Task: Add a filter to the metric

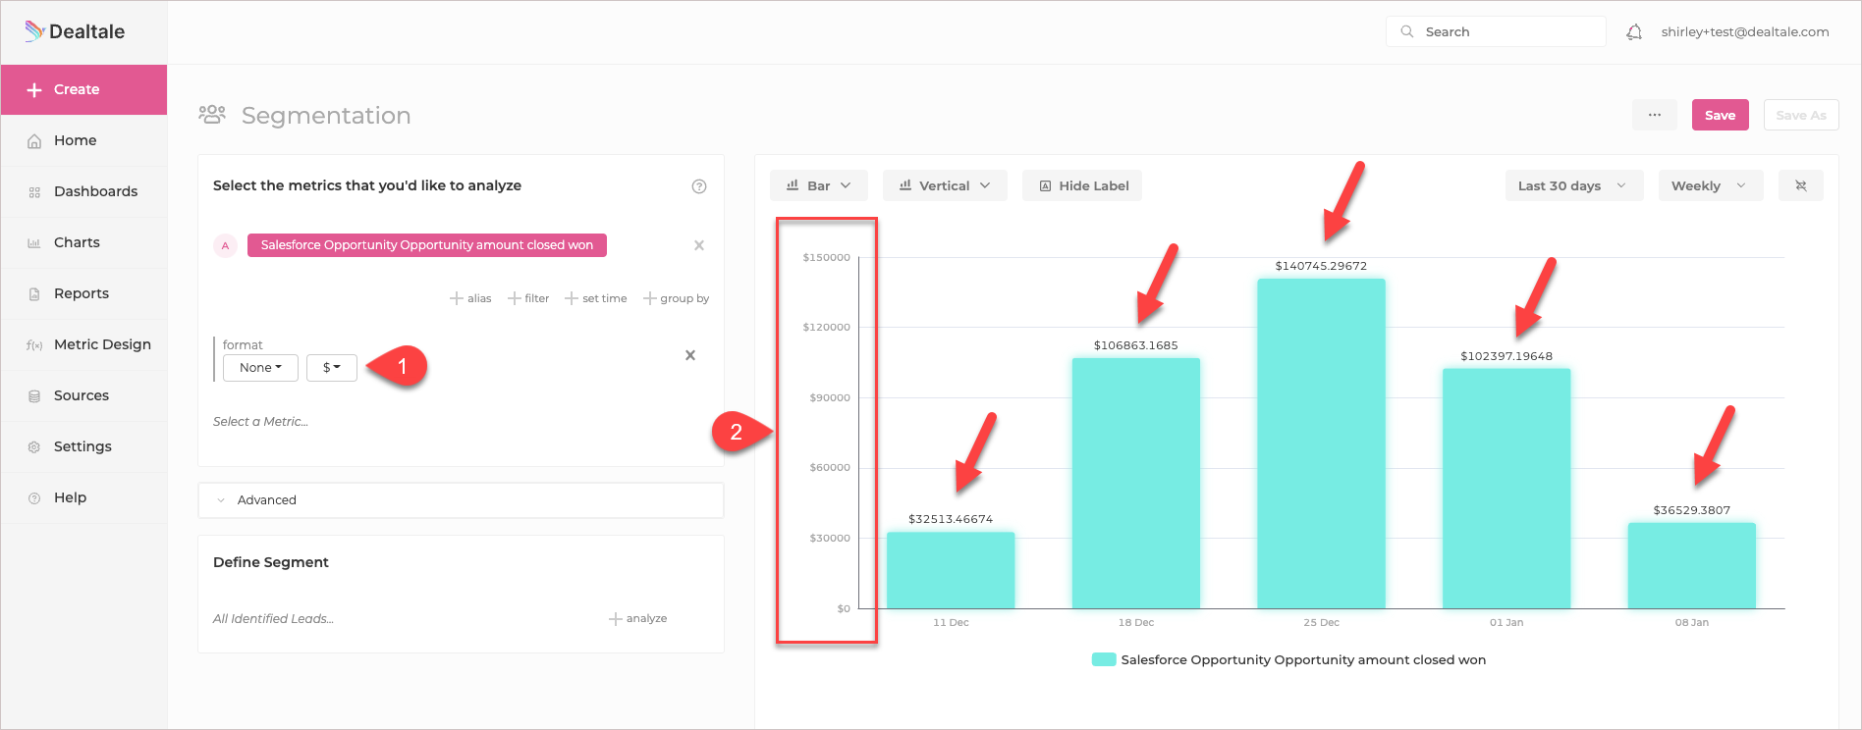Action: tap(528, 298)
